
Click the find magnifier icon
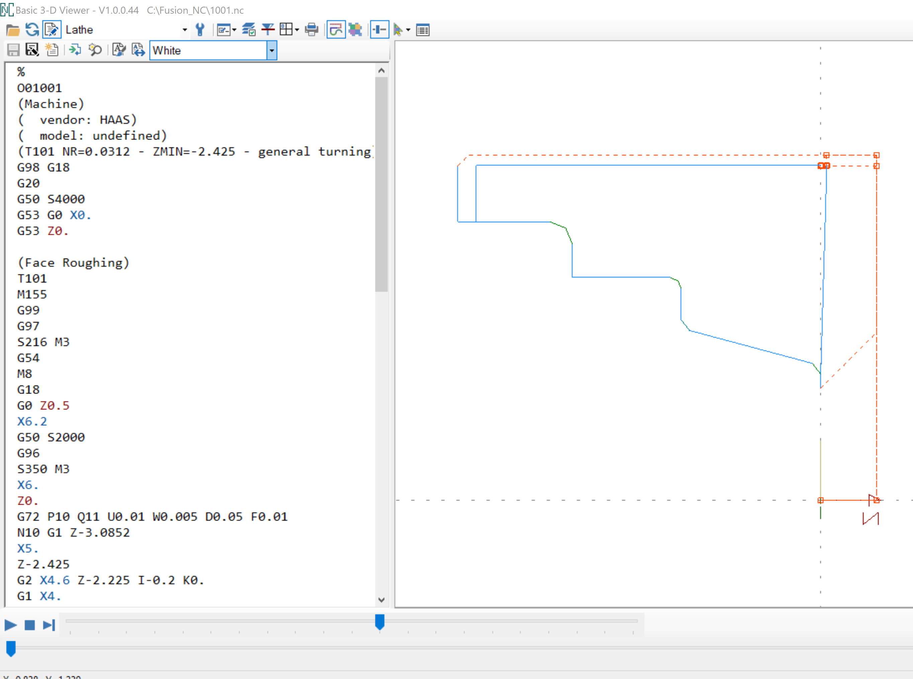pos(95,50)
